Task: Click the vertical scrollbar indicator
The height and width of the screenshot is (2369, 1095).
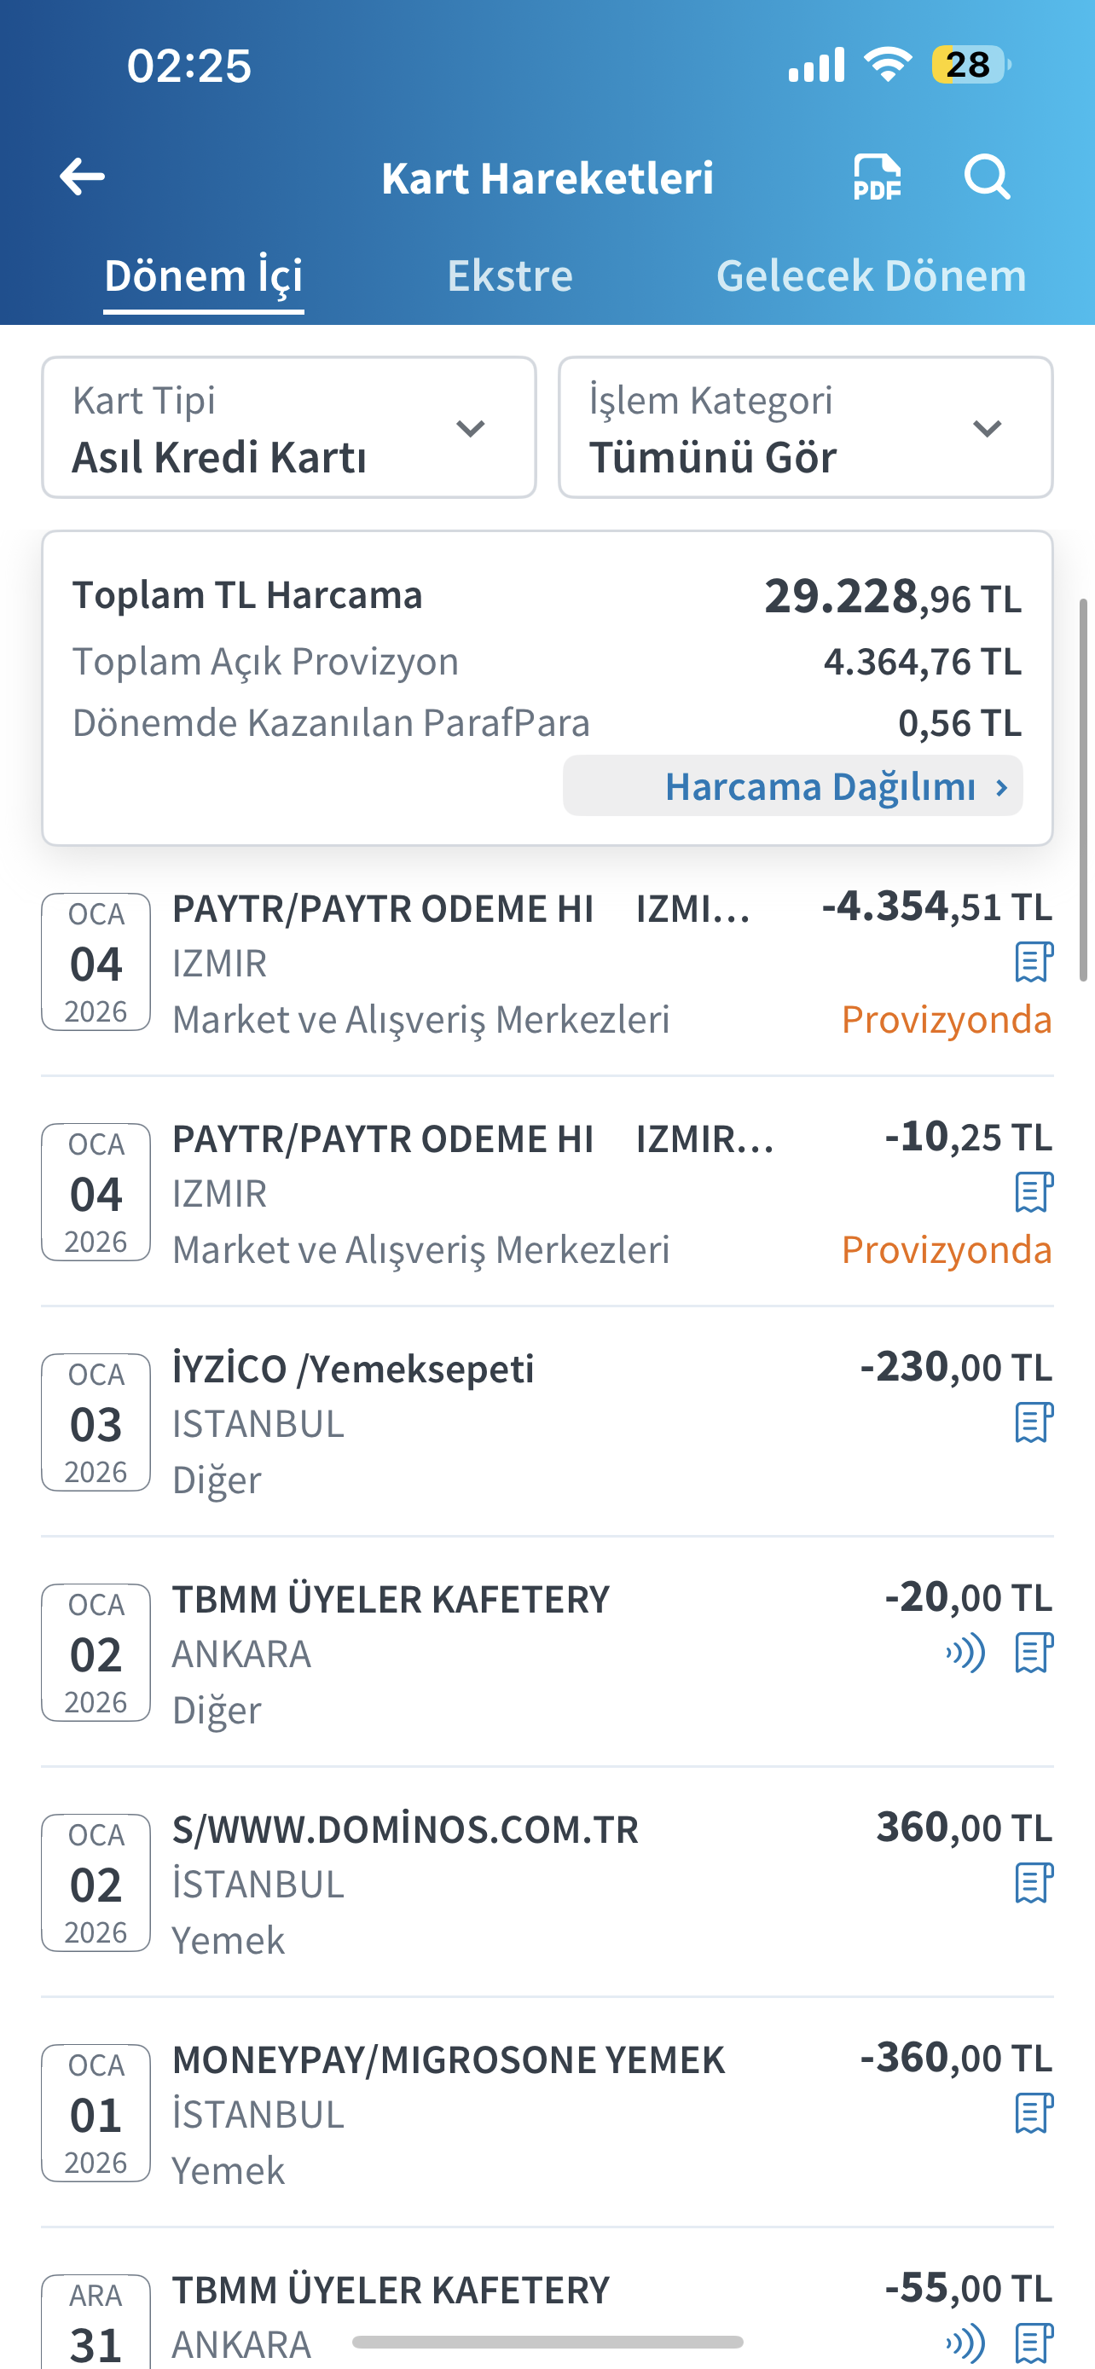Action: point(1083,789)
